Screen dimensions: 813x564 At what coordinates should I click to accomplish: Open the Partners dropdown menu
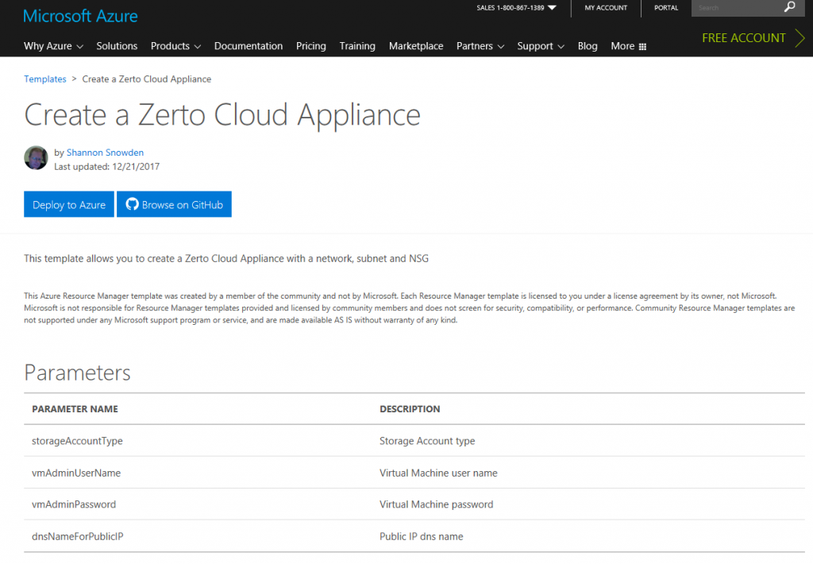click(480, 46)
